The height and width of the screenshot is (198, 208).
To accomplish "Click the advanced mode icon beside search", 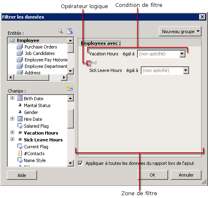I will coord(70,31).
